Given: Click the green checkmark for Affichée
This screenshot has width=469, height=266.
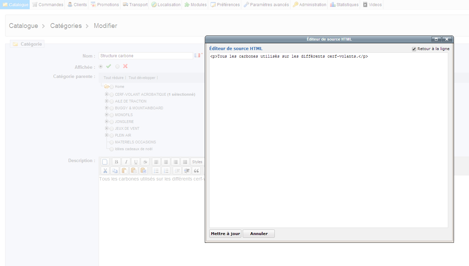Looking at the screenshot, I should tap(109, 66).
